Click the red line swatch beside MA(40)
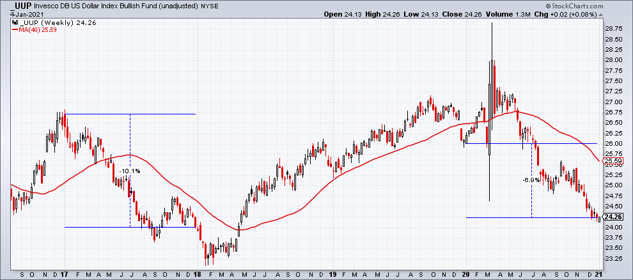The width and height of the screenshot is (633, 280). coord(14,29)
